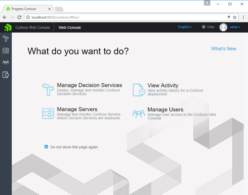Uncheck Do not show this page again

[46, 147]
